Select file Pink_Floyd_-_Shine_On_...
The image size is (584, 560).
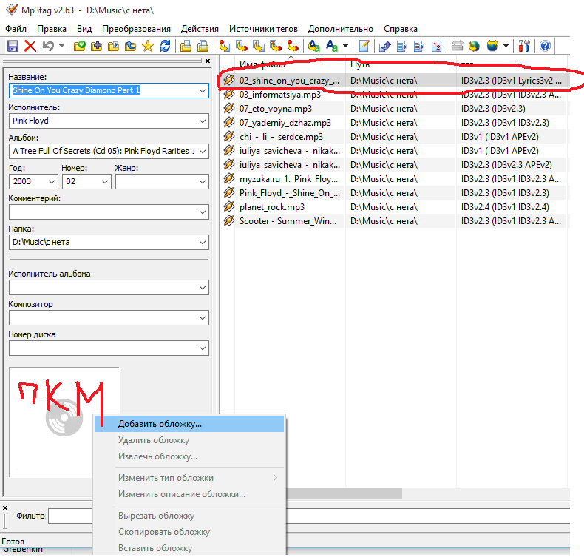click(x=289, y=193)
